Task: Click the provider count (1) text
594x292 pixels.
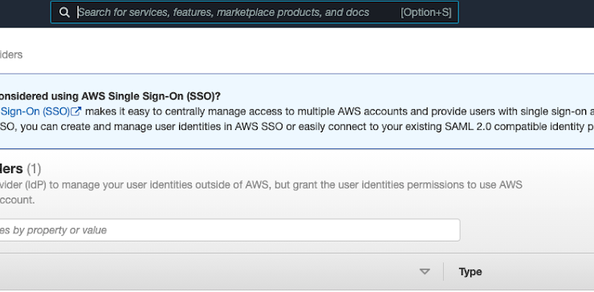Action: coord(34,168)
